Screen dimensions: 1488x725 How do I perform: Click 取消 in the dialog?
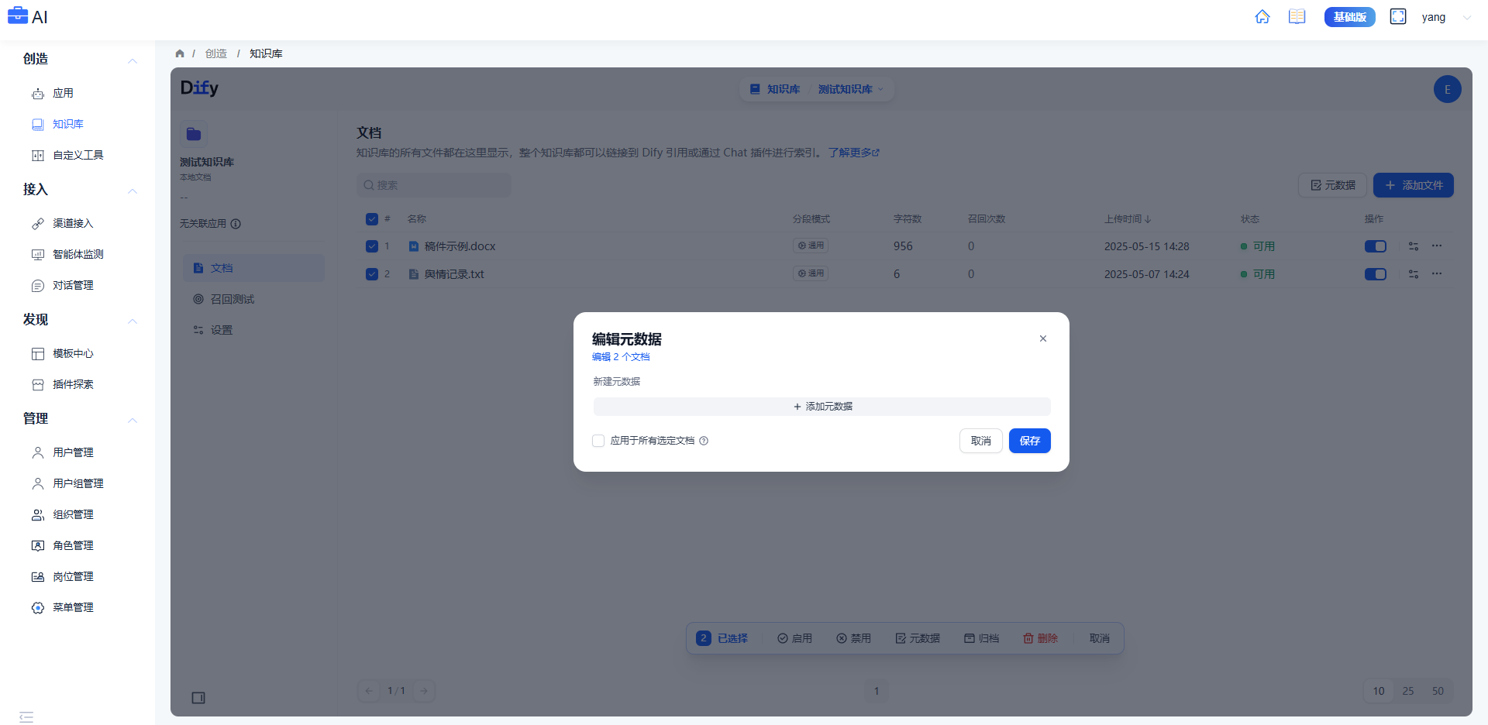click(x=981, y=441)
